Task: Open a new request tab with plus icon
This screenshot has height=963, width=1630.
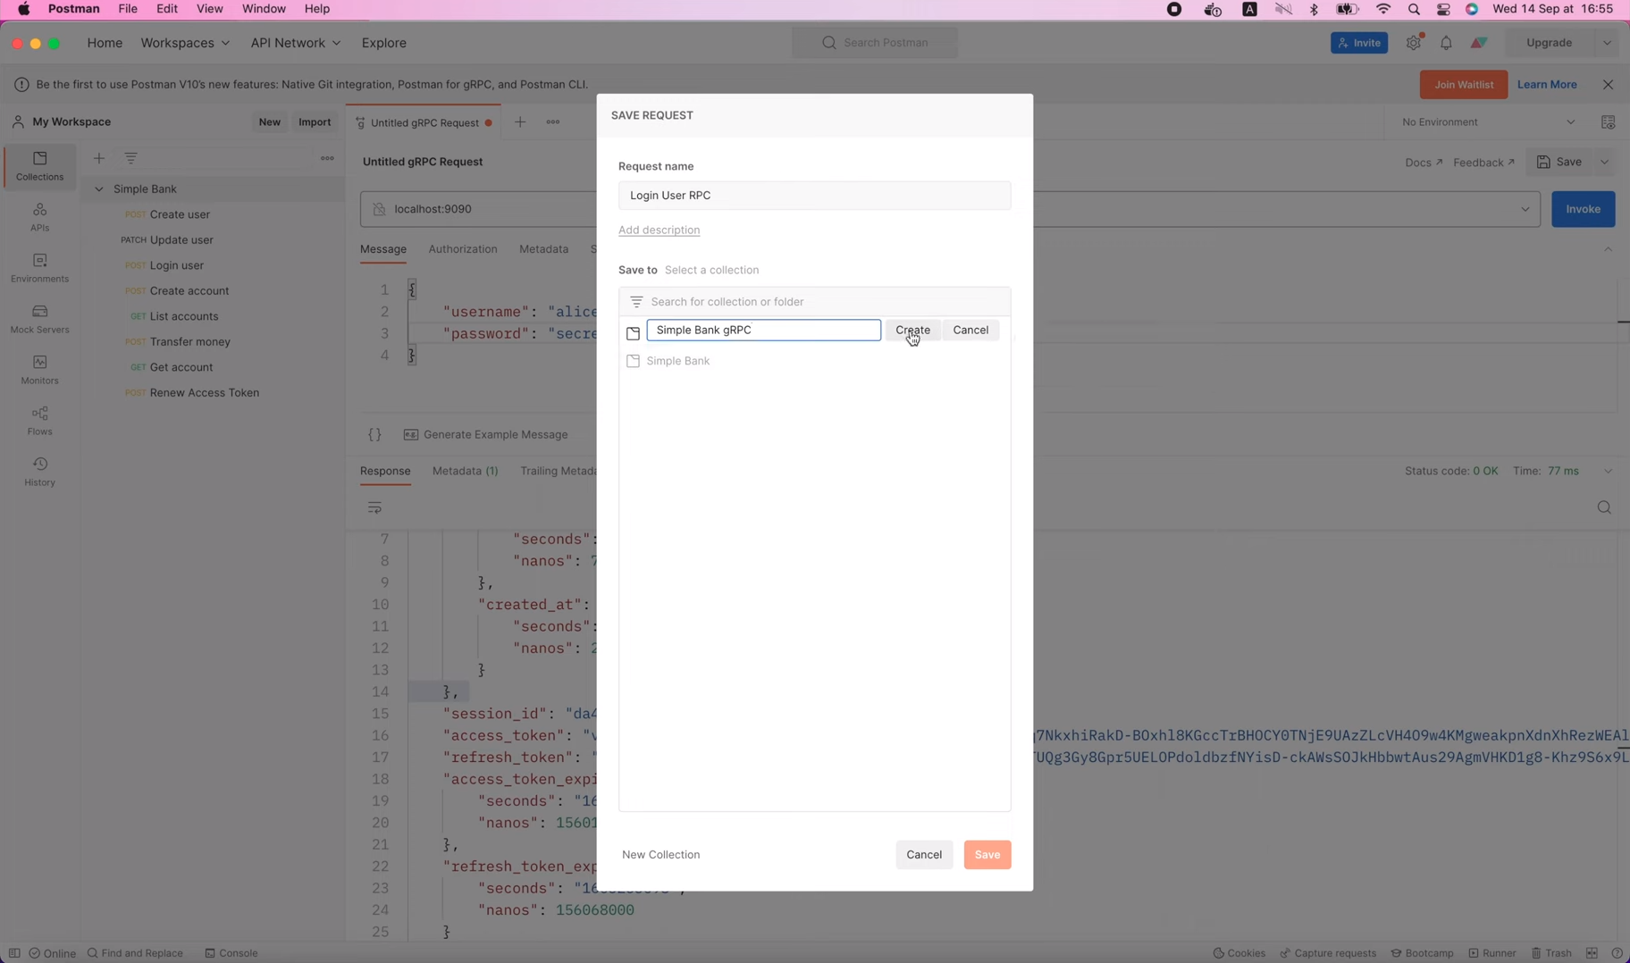Action: tap(520, 121)
